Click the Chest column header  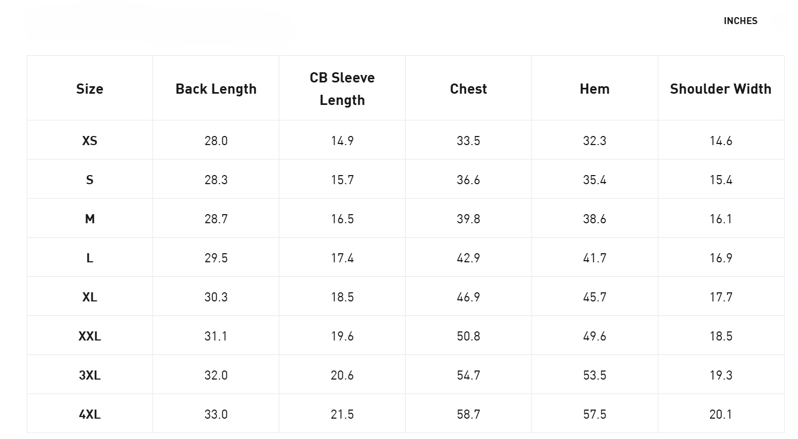(x=468, y=89)
